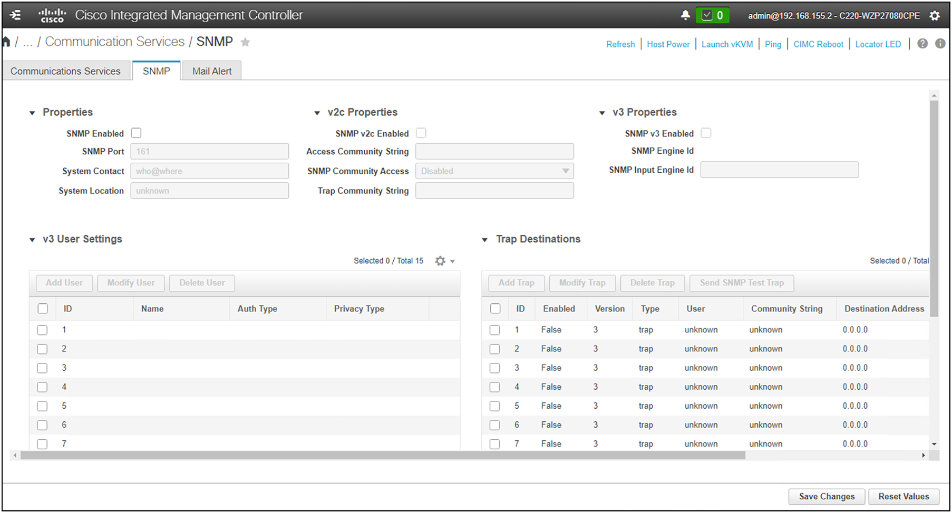Open the navigation menu toggle icon
The width and height of the screenshot is (952, 513).
click(16, 15)
